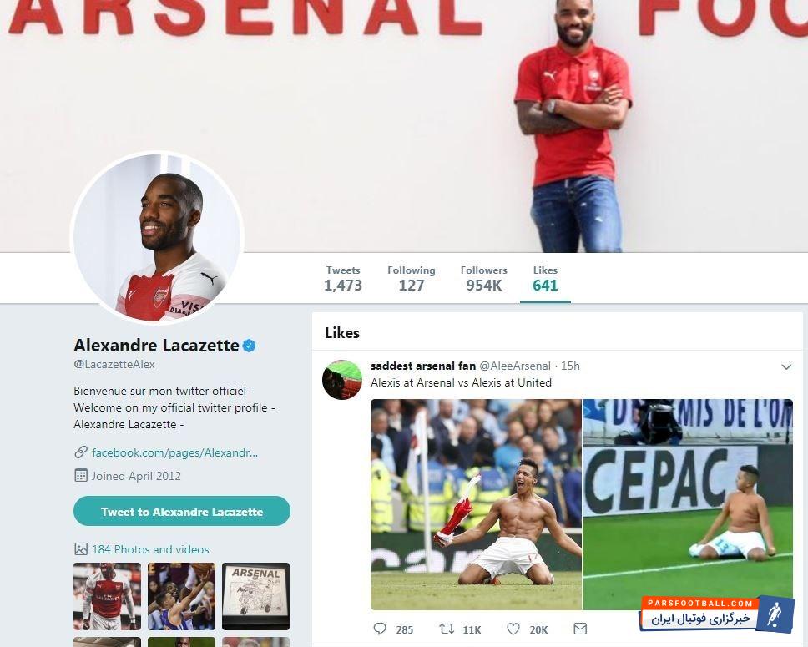Like the Alexis comparison tweet
808x647 pixels.
click(x=514, y=629)
